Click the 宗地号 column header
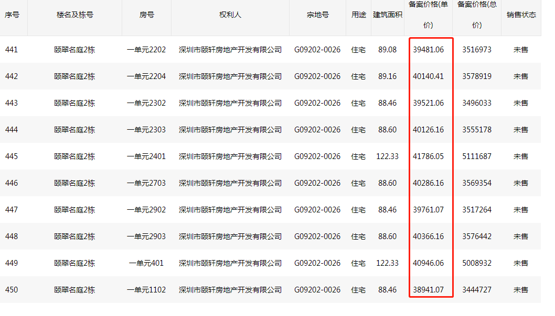Image resolution: width=555 pixels, height=316 pixels. click(317, 15)
